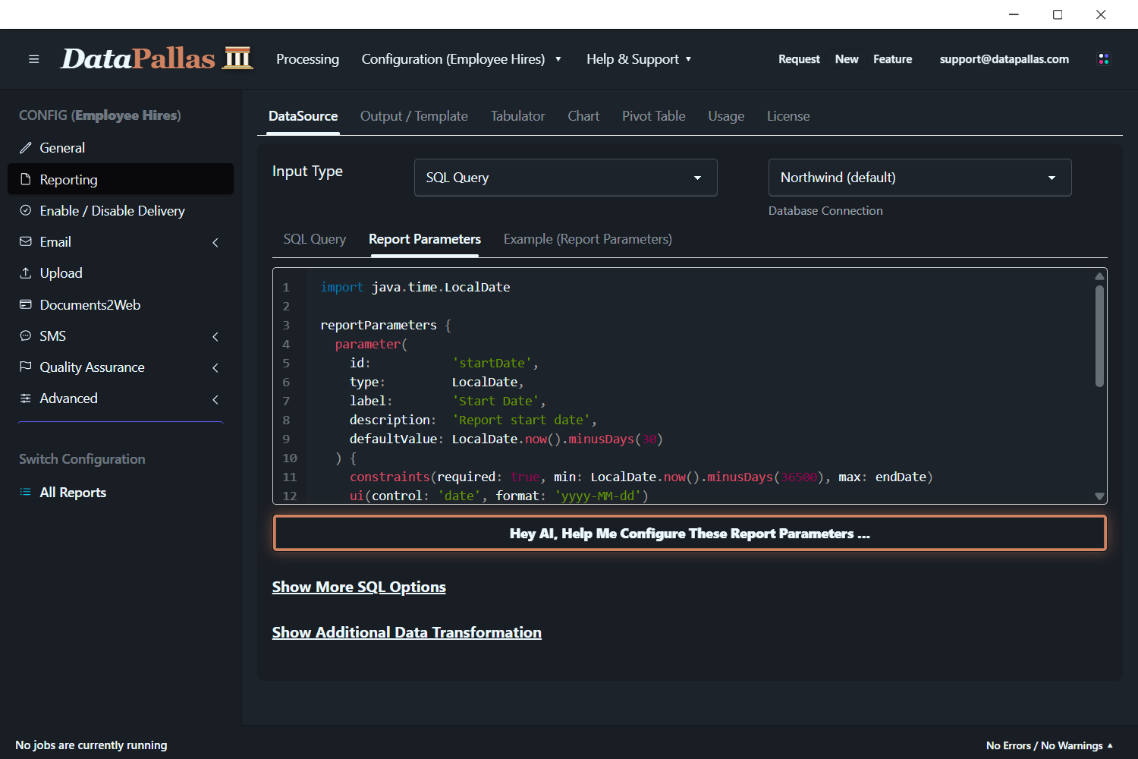Click the All Reports list icon
The image size is (1138, 759).
[x=26, y=492]
